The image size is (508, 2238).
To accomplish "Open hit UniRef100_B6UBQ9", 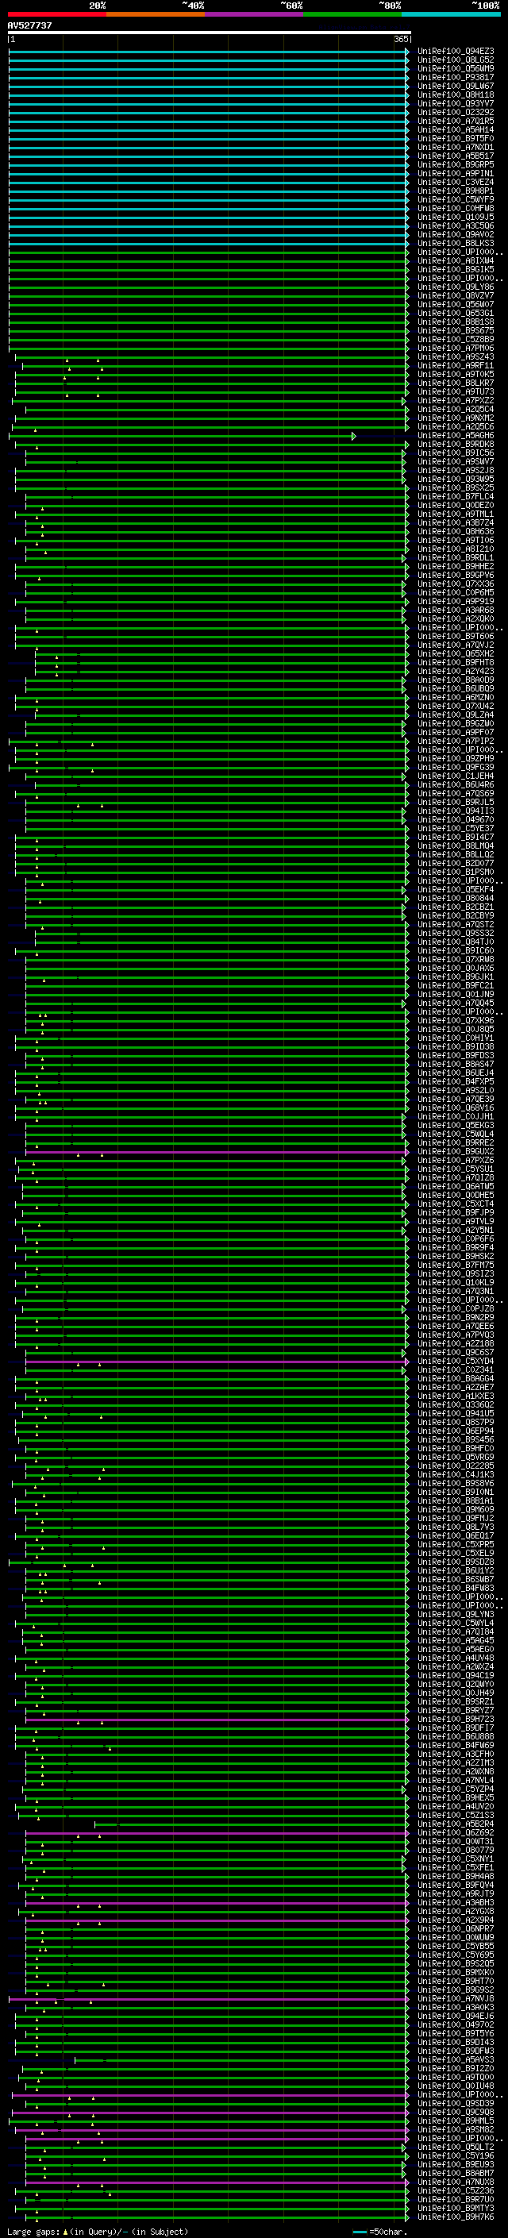I will pyautogui.click(x=456, y=689).
